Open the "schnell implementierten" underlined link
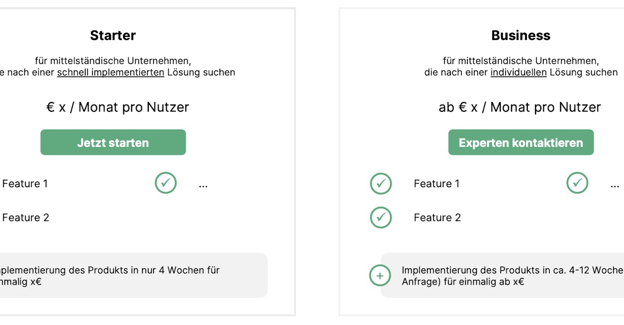The width and height of the screenshot is (624, 325). (111, 72)
